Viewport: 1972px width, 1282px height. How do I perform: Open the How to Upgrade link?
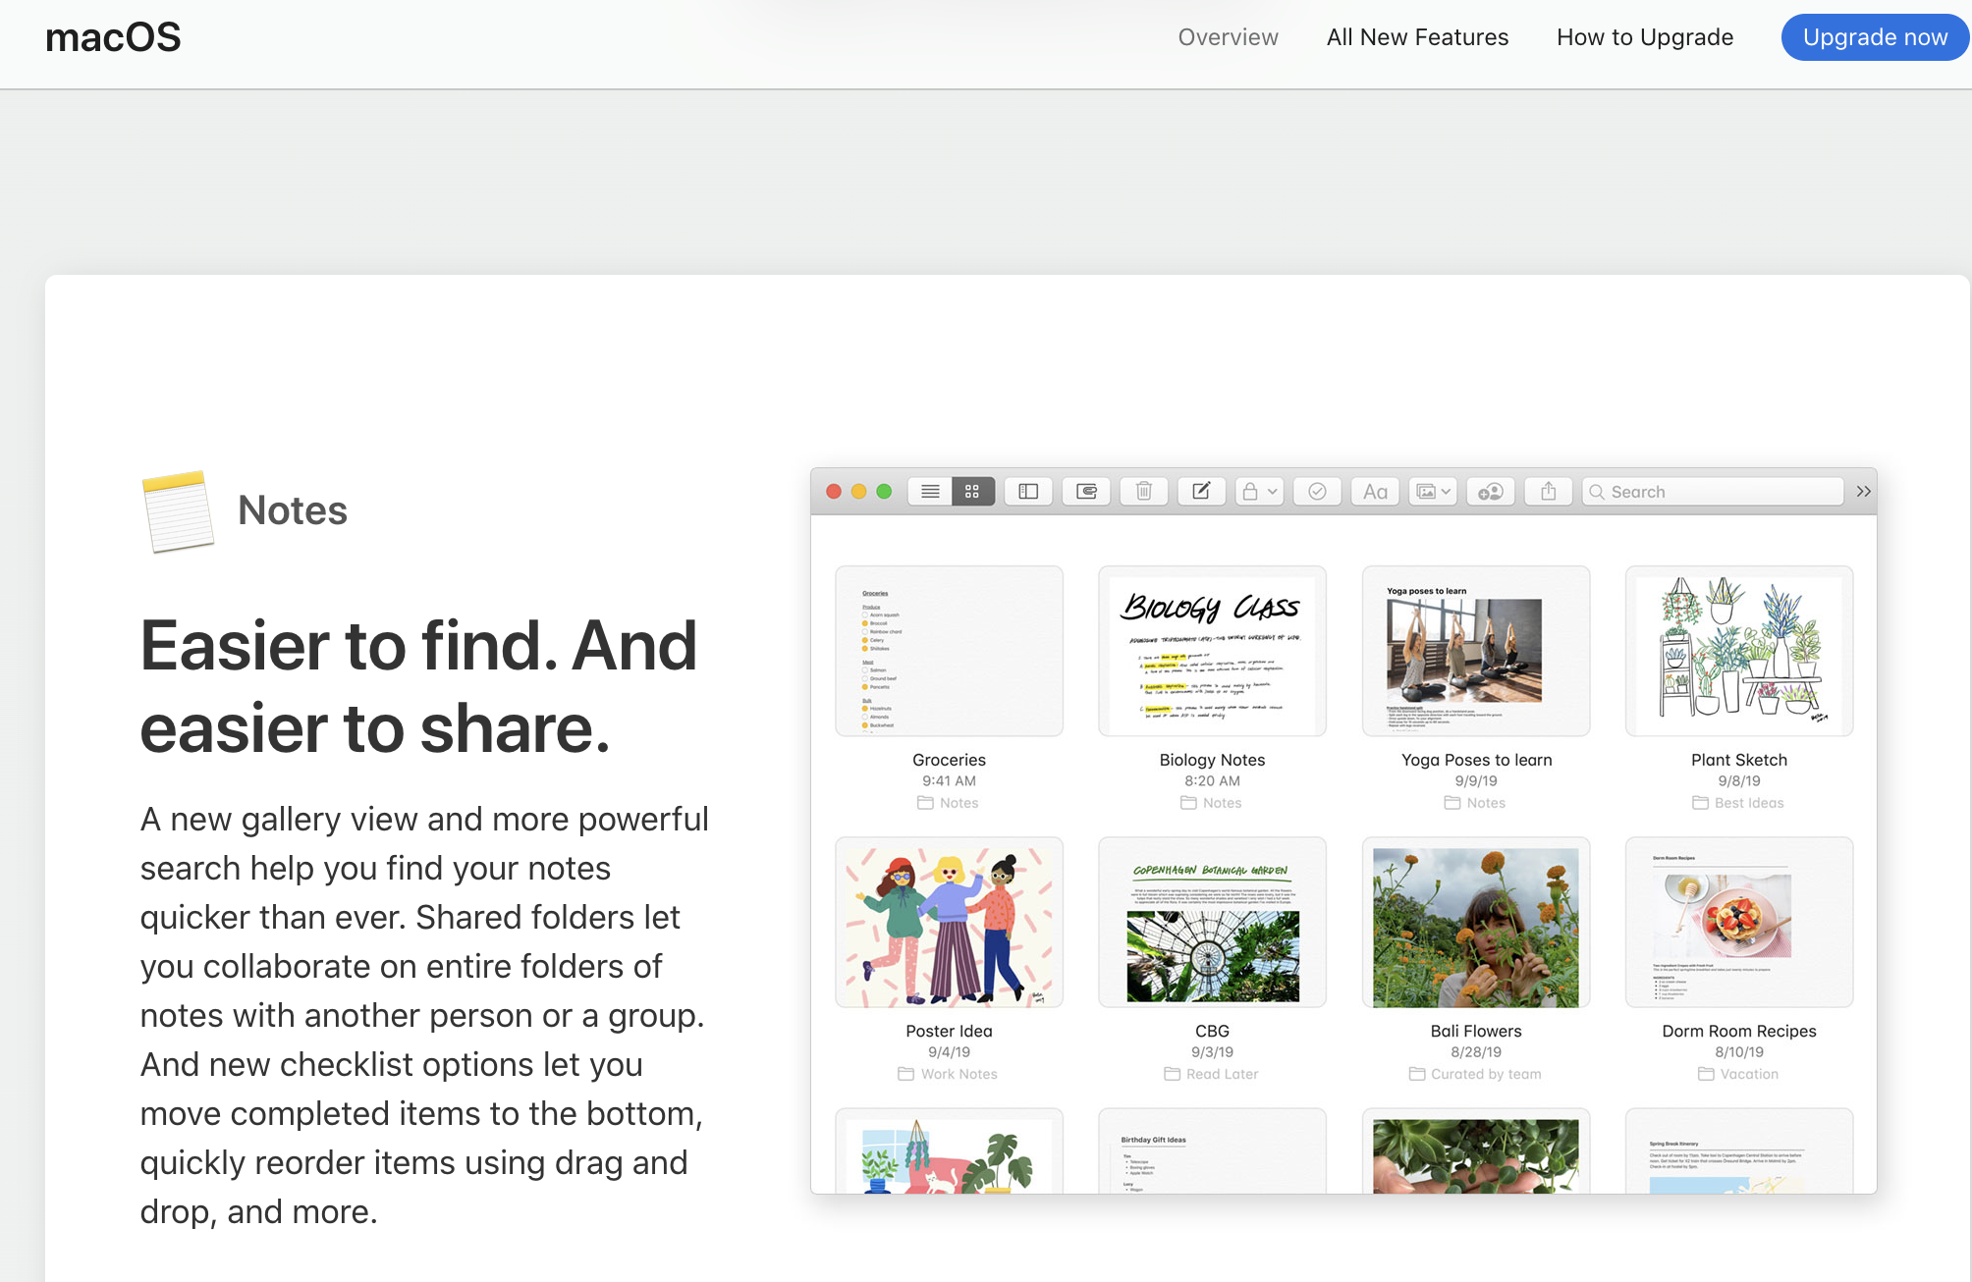1645,37
